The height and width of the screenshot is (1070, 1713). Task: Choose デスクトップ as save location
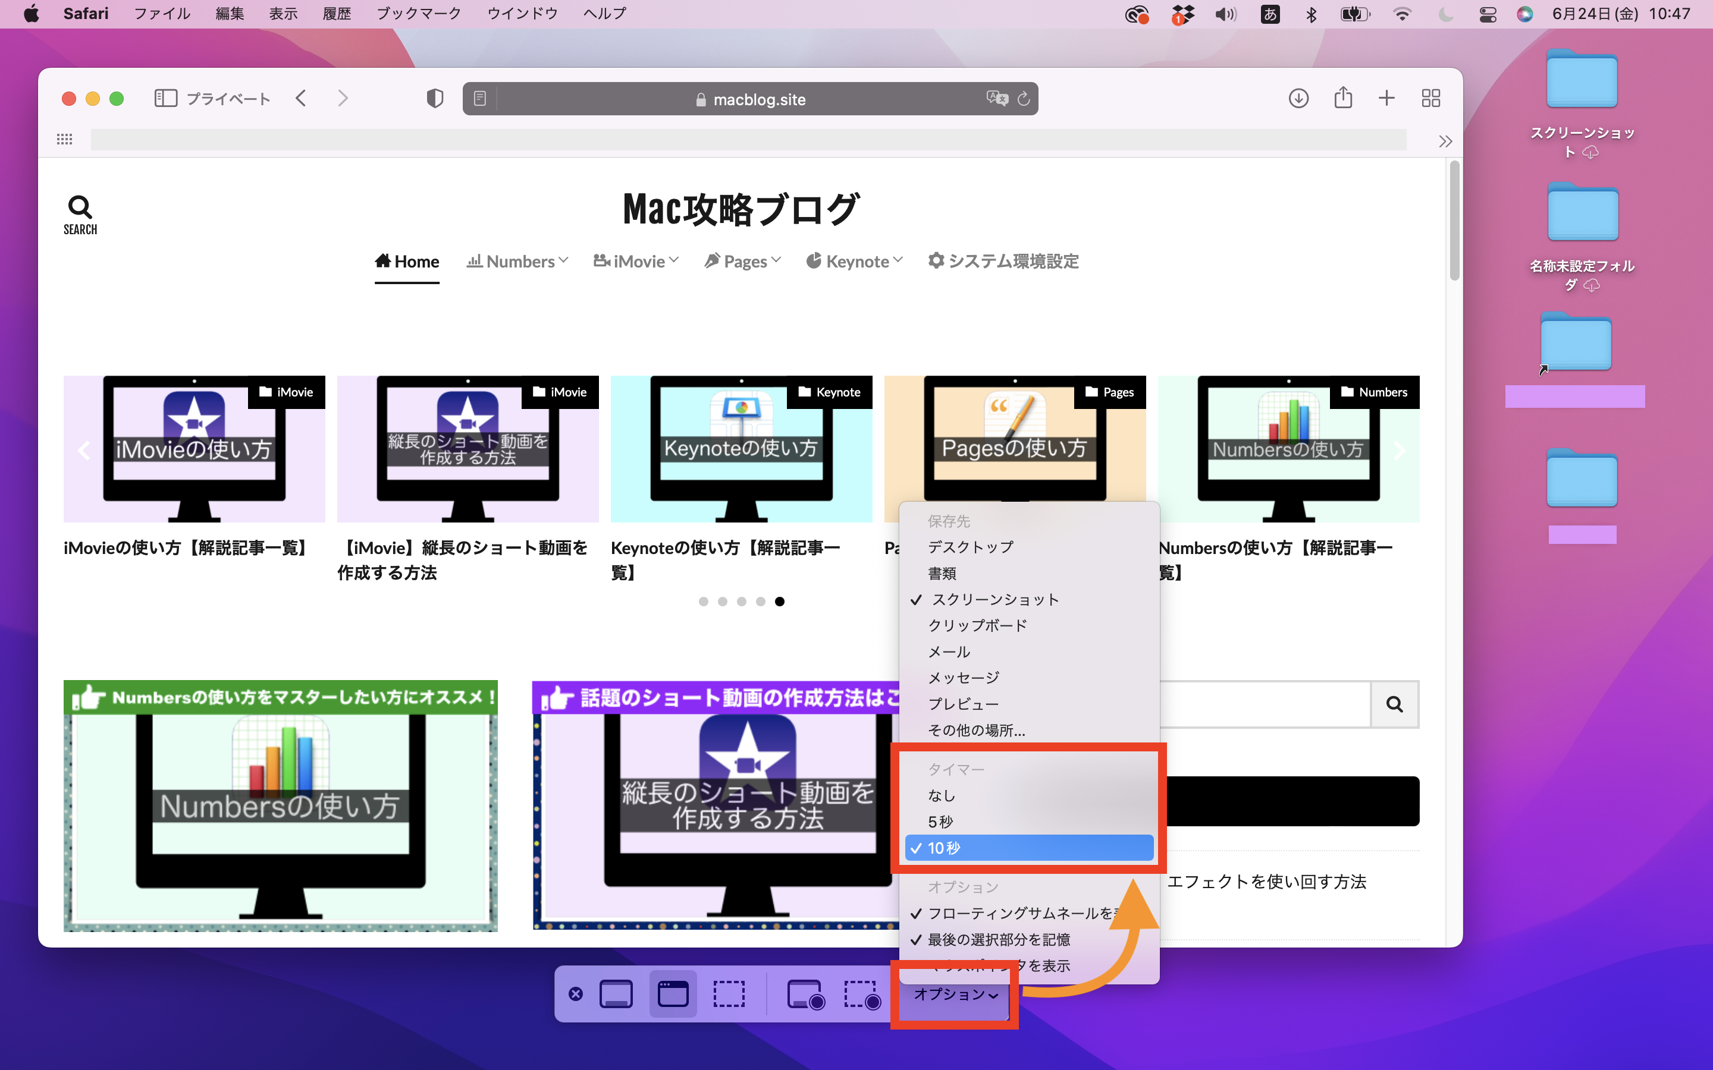tap(1029, 547)
